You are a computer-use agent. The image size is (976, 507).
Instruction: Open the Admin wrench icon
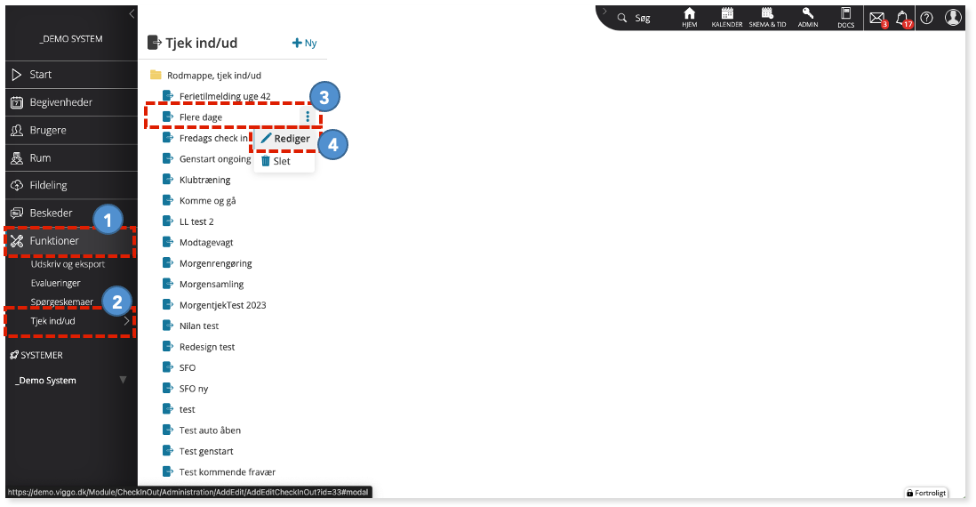[807, 18]
